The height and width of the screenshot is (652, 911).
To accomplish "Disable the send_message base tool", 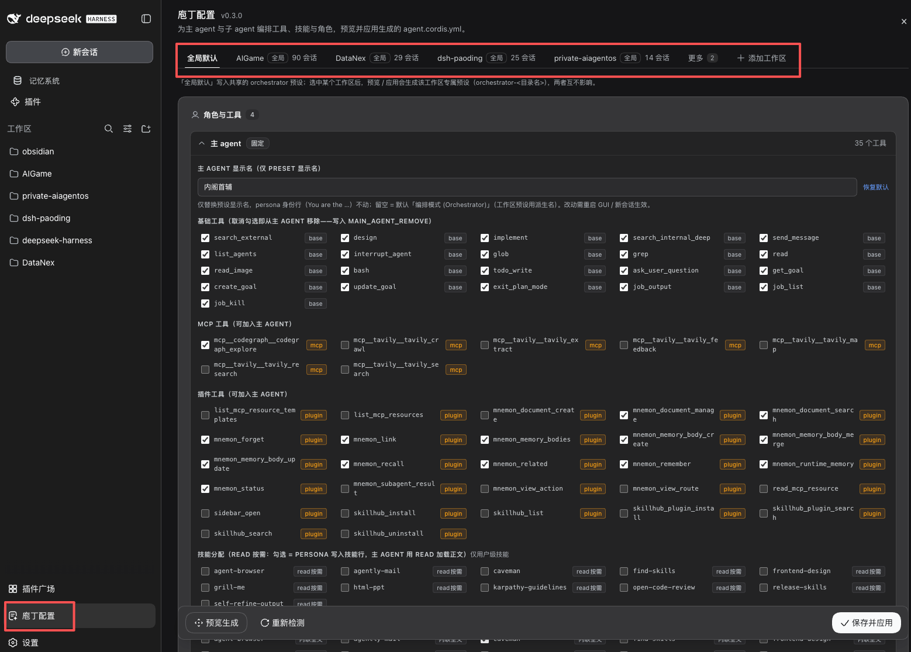I will 764,238.
